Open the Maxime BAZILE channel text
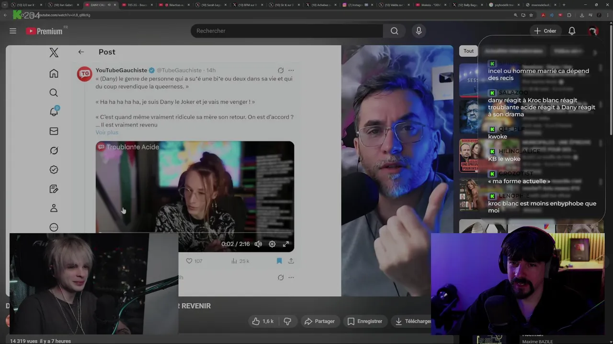The image size is (613, 344). pos(537,342)
